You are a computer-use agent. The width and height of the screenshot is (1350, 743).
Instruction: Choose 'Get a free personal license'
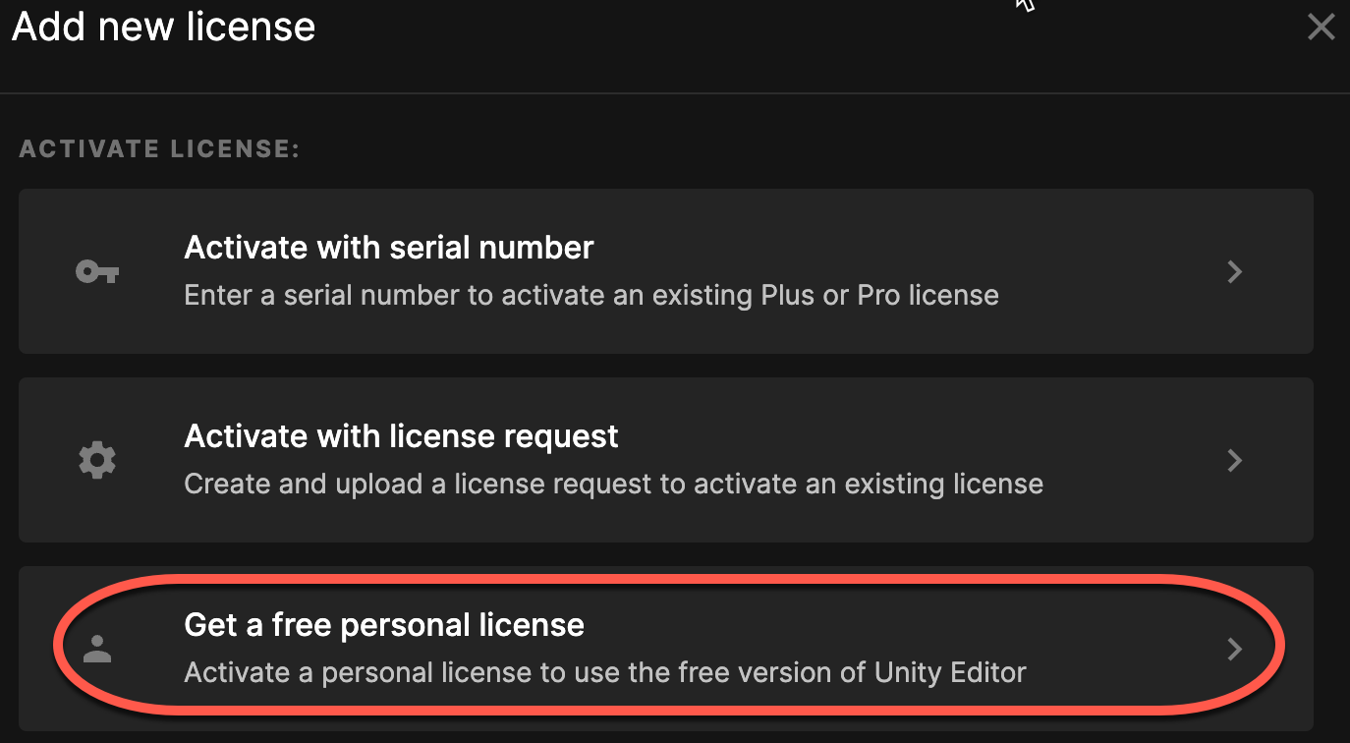tap(383, 624)
